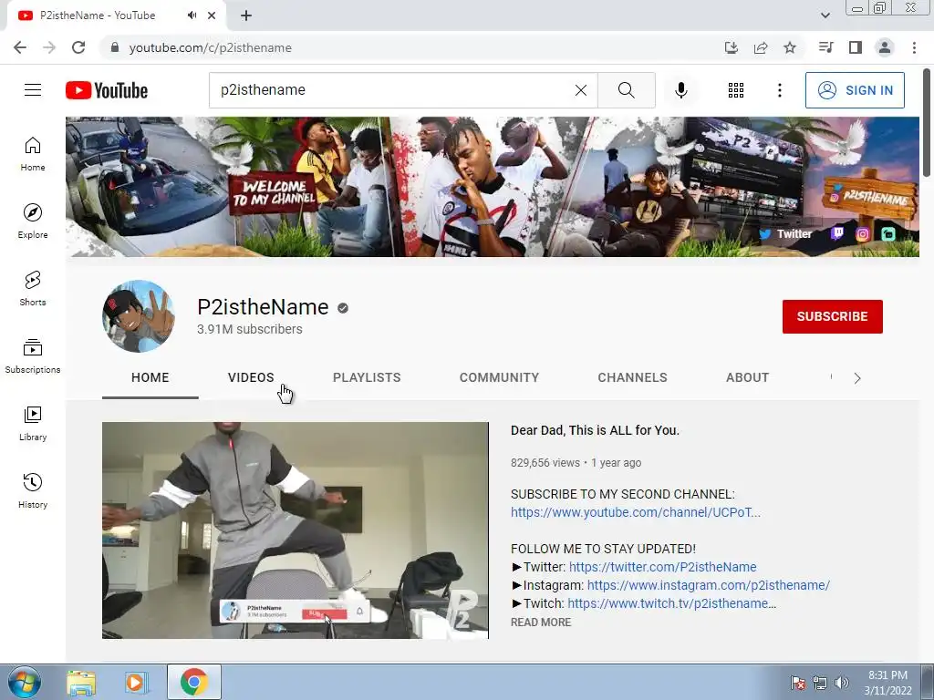Expand description with READ MORE

[x=541, y=622]
